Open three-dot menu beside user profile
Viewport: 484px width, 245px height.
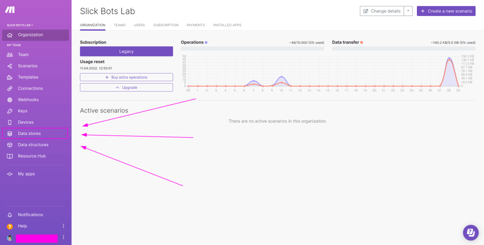64,237
